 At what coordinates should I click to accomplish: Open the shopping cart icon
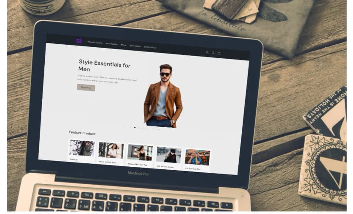click(x=219, y=53)
